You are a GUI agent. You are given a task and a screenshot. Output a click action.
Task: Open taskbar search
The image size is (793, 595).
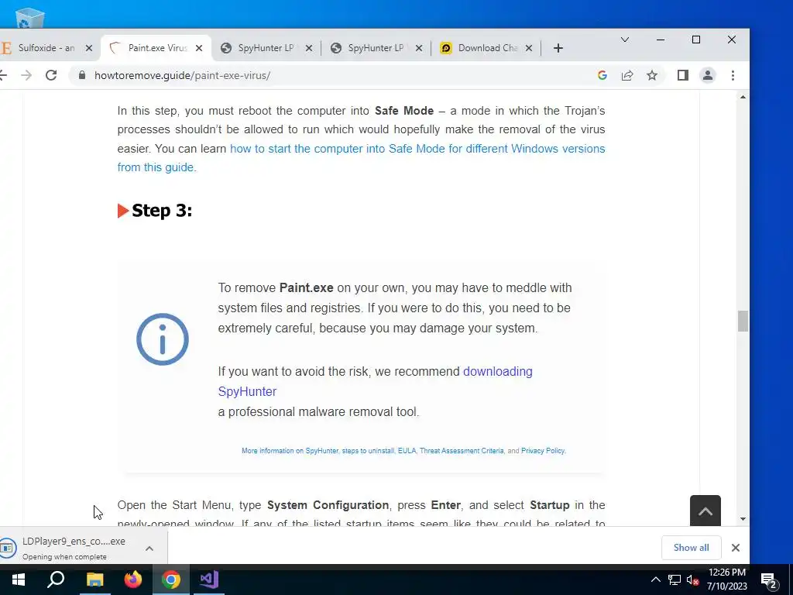56,580
